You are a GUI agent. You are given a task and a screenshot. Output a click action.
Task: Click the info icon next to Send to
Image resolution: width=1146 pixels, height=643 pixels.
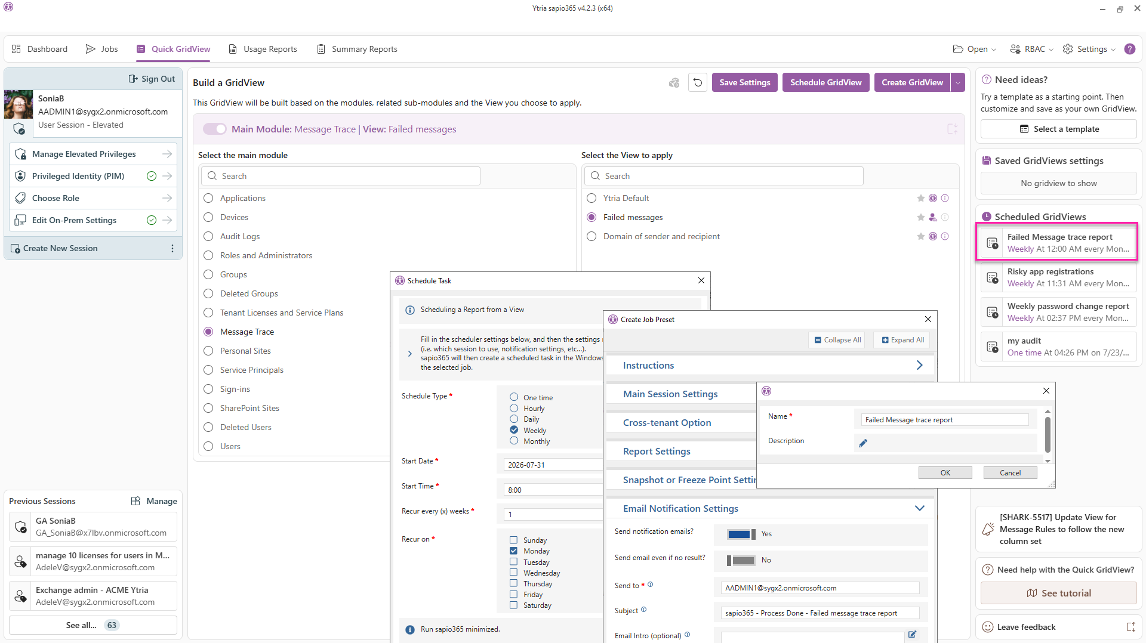651,585
